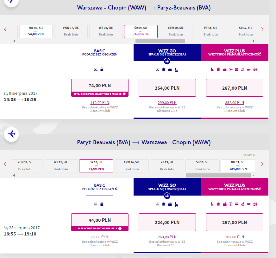Choose the 44,00 PLN Basic return fare
The height and width of the screenshot is (258, 276).
click(100, 222)
